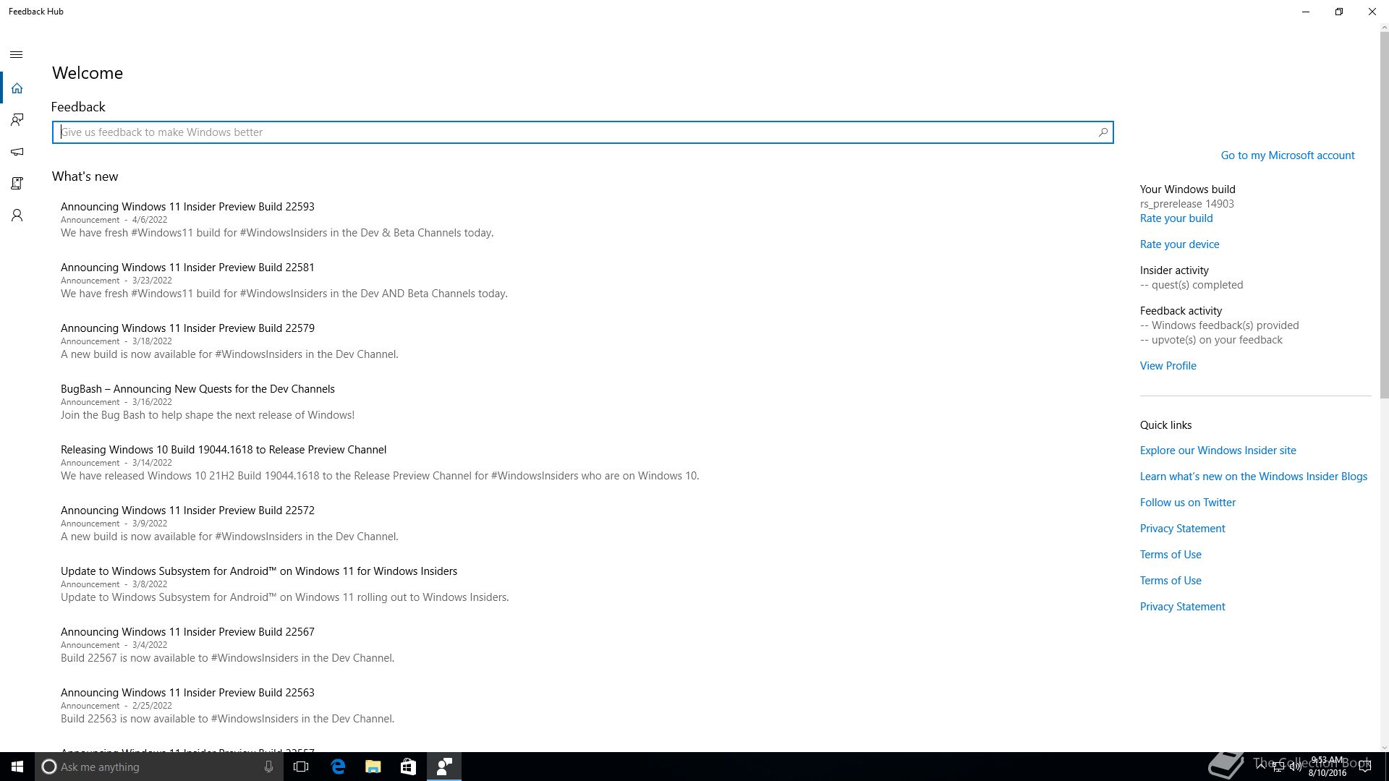This screenshot has height=781, width=1389.
Task: Focus the 'Give us feedback' input field
Action: pos(582,132)
